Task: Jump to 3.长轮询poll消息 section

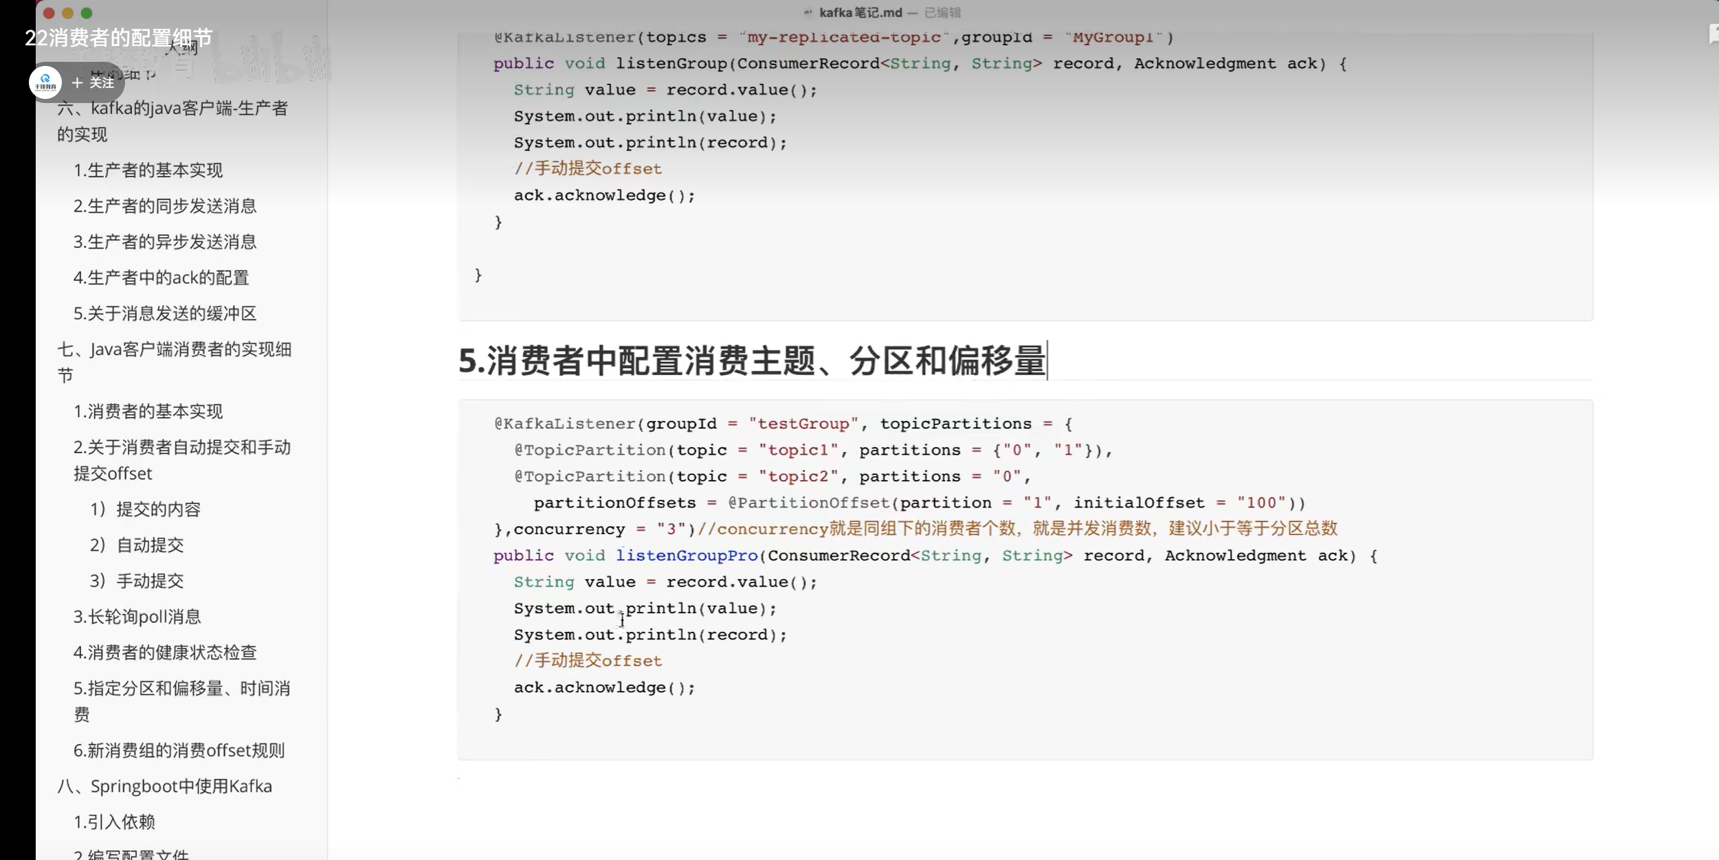Action: 137,617
